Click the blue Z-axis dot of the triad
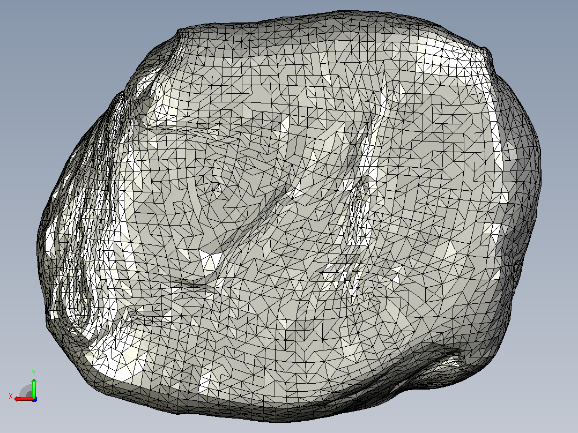This screenshot has width=578, height=433. (x=35, y=399)
